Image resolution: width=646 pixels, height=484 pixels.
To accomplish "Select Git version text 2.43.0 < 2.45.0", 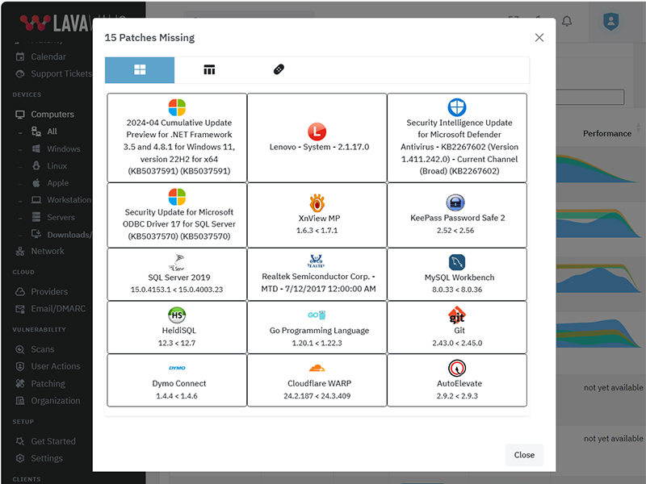I will point(457,344).
